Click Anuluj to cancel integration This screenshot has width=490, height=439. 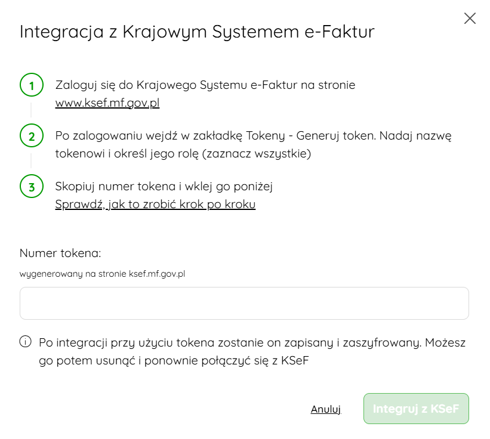(x=325, y=409)
